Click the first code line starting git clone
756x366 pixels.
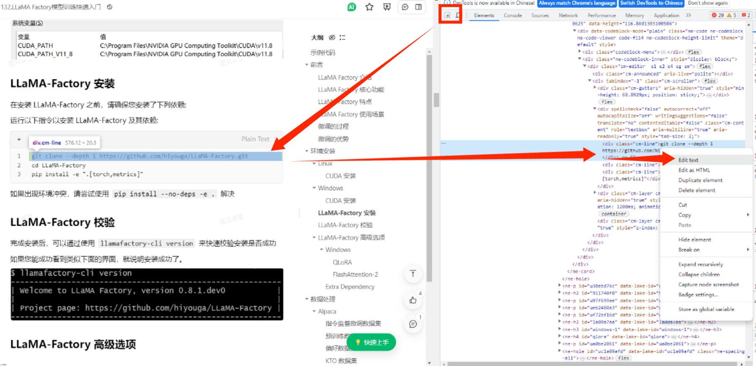click(156, 156)
